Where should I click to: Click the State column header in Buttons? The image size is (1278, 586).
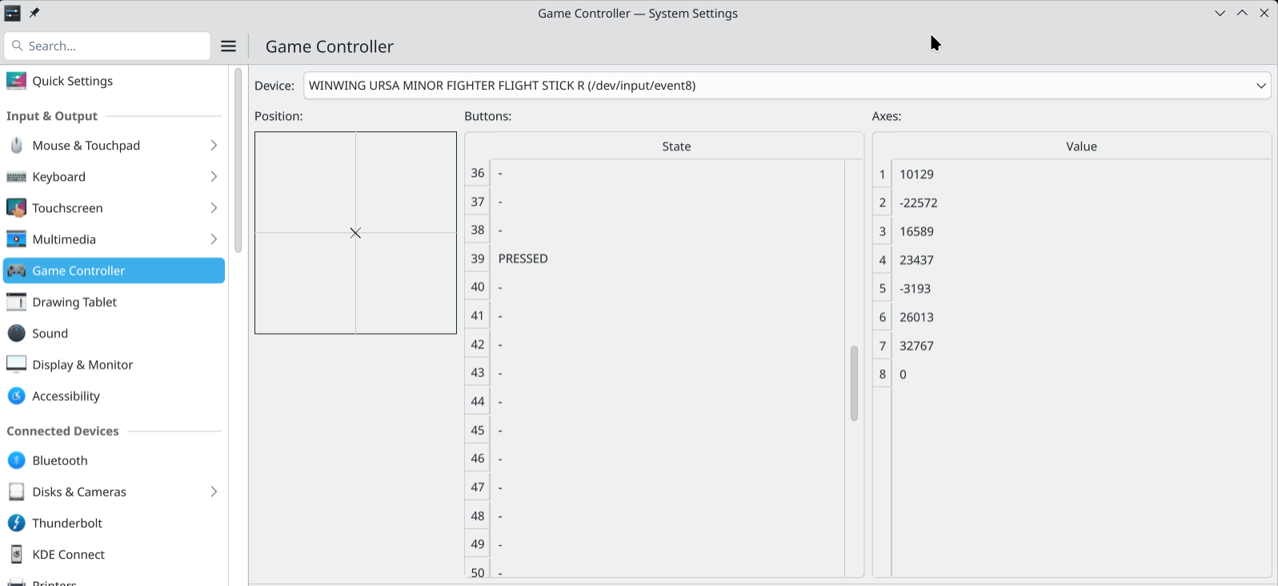676,146
